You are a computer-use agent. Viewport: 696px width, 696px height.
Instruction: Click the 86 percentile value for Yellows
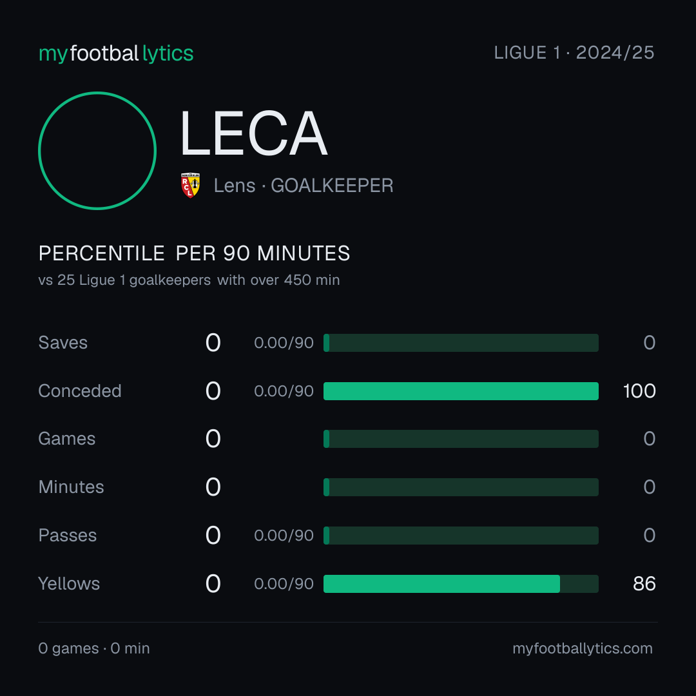(644, 584)
